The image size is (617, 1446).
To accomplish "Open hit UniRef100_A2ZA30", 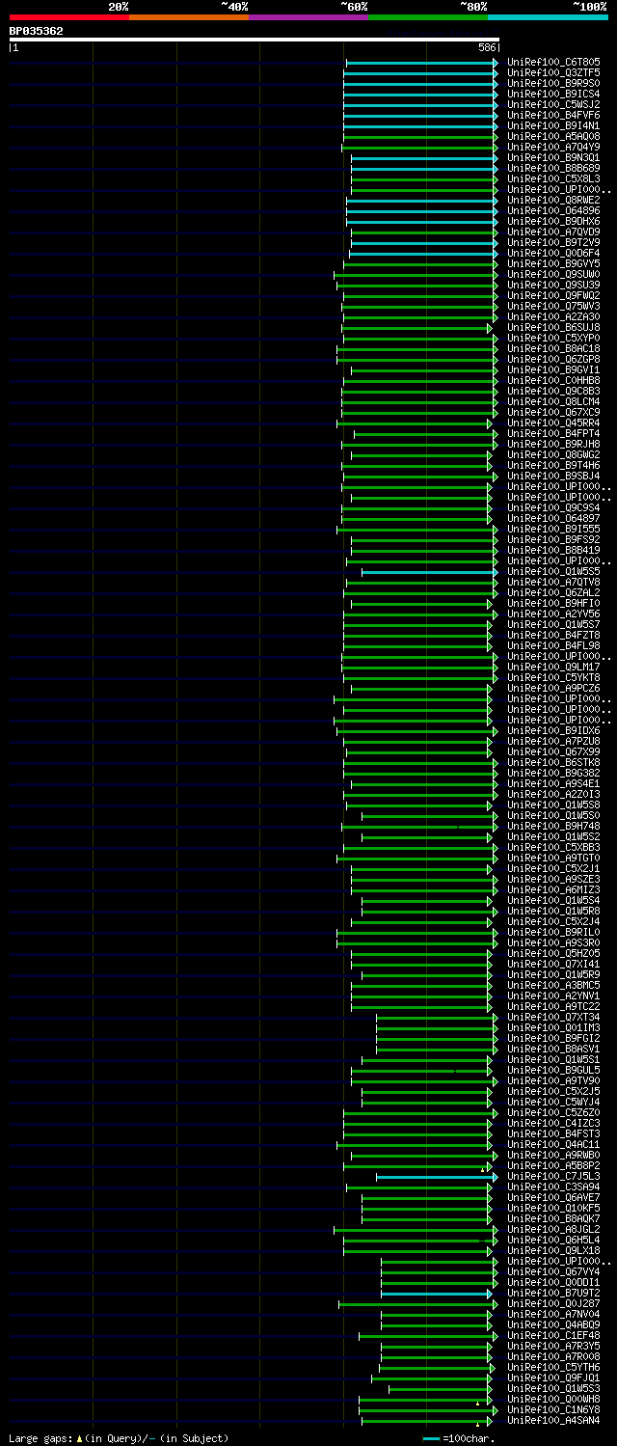I will tap(553, 317).
